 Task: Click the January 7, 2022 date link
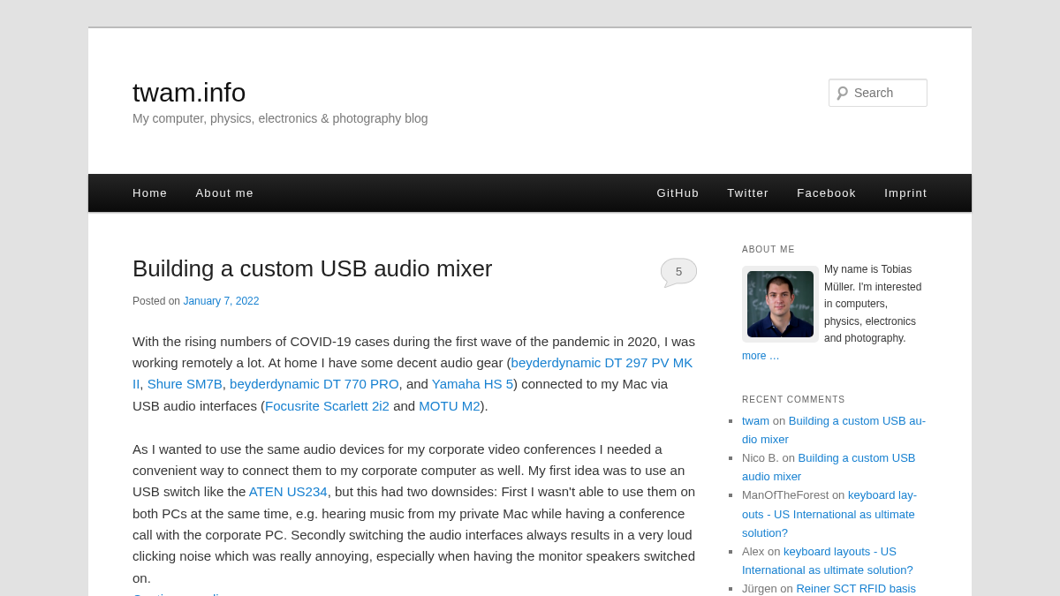click(221, 301)
